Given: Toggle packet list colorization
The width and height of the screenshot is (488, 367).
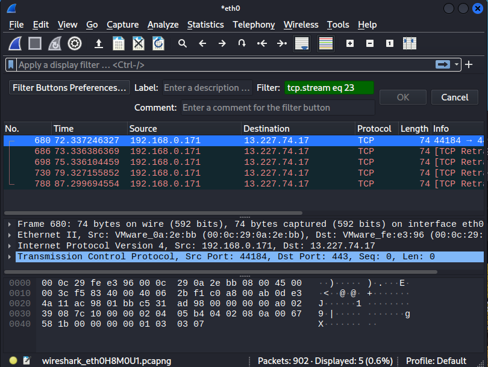Looking at the screenshot, I should [x=326, y=43].
